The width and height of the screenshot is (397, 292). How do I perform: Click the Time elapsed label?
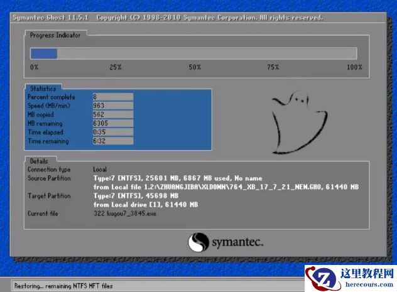coord(46,132)
